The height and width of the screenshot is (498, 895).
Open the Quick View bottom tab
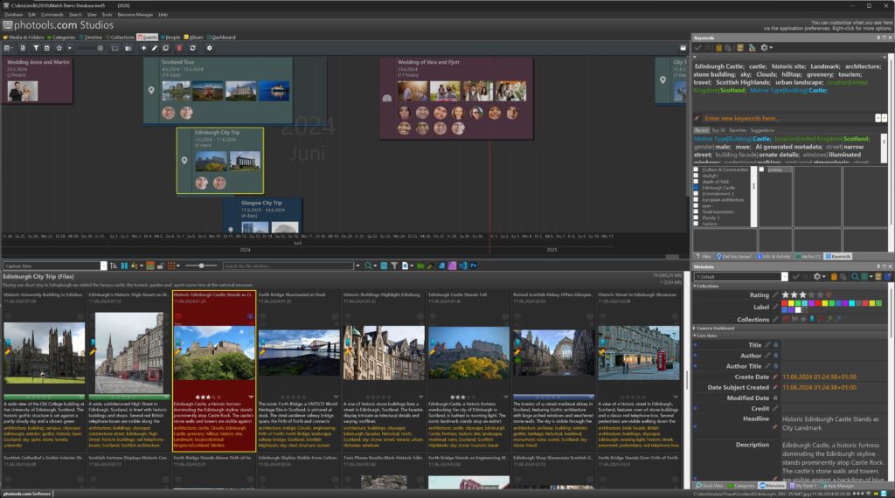point(710,486)
